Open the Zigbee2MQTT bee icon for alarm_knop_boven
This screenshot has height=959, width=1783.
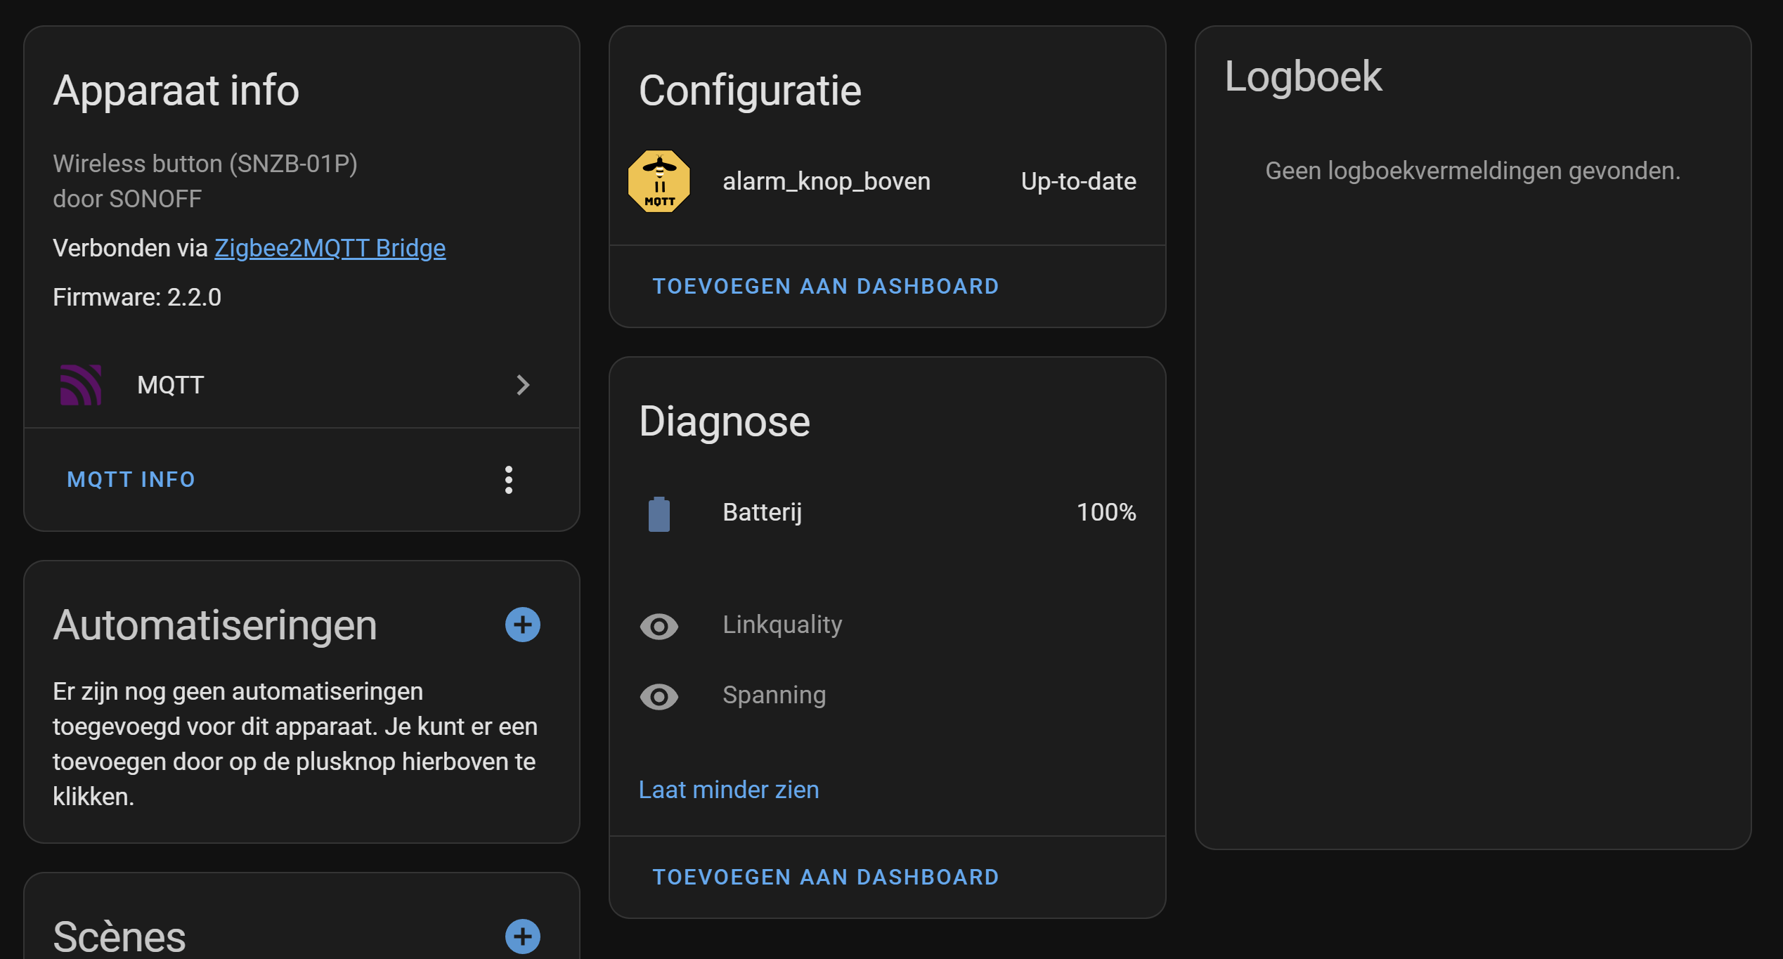click(659, 181)
